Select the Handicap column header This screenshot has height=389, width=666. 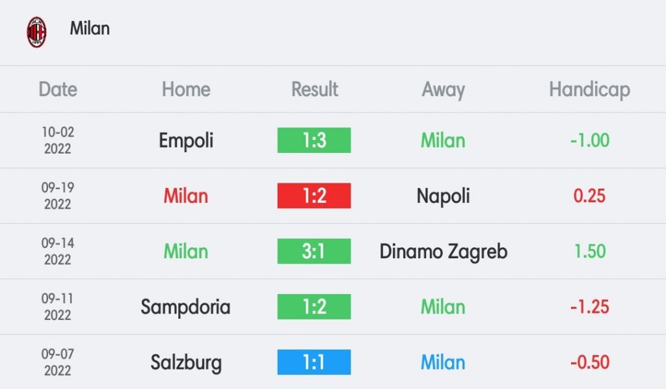pos(589,90)
